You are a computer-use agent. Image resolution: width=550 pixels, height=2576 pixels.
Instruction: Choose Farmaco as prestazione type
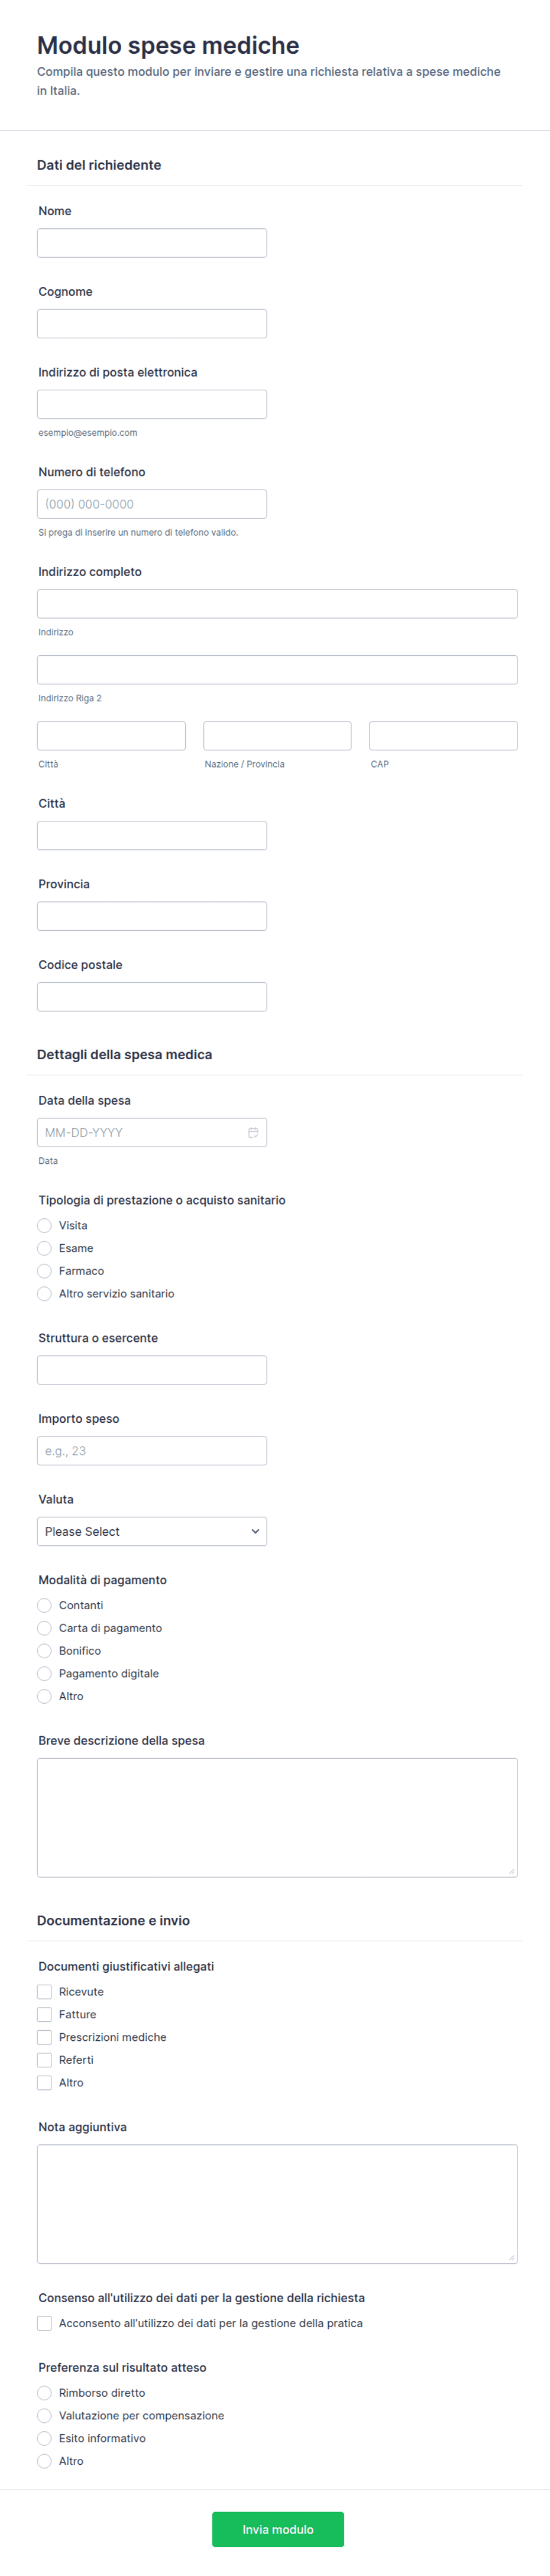tap(44, 1271)
